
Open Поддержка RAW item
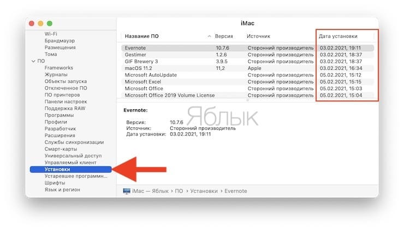[x=65, y=108]
